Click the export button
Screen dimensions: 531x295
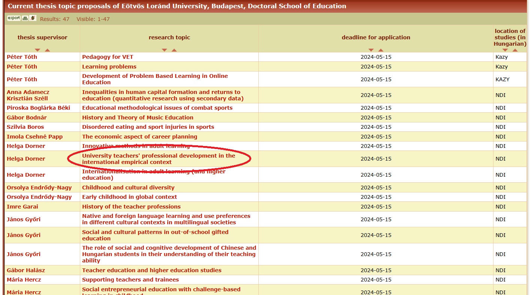click(14, 18)
